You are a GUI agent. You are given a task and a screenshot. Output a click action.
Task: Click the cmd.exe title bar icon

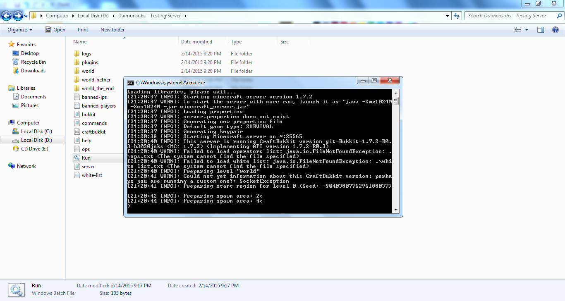tap(131, 83)
